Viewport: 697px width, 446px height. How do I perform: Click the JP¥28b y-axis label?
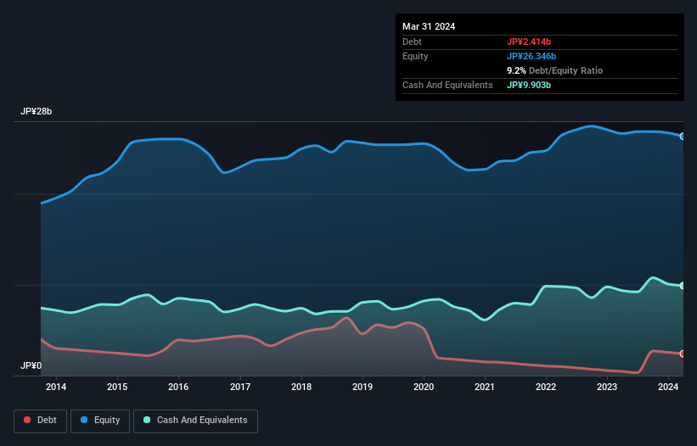click(36, 111)
